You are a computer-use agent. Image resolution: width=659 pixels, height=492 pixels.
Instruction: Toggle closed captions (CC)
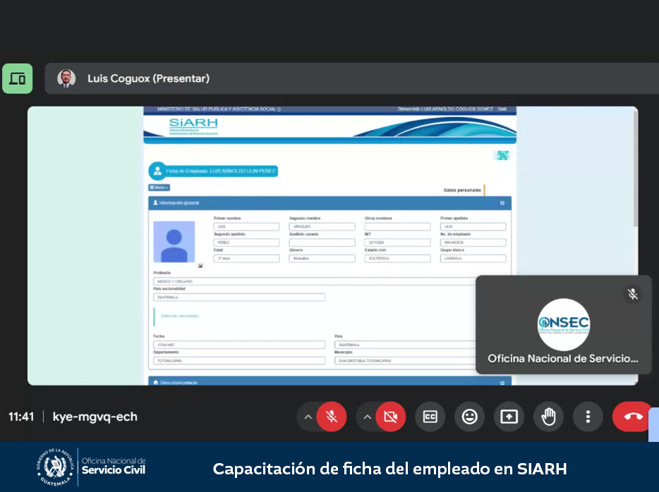(x=430, y=417)
